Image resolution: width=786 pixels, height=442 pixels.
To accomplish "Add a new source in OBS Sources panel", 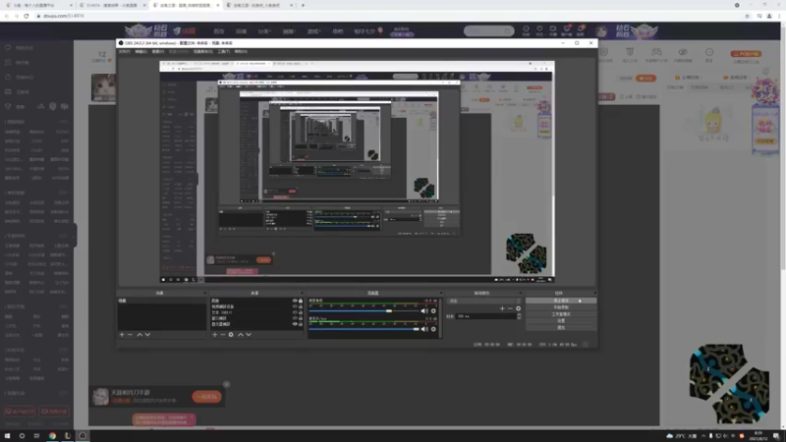I will pos(215,334).
